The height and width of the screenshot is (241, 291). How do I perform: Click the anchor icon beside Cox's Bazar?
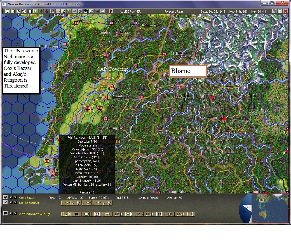(x=6, y=197)
